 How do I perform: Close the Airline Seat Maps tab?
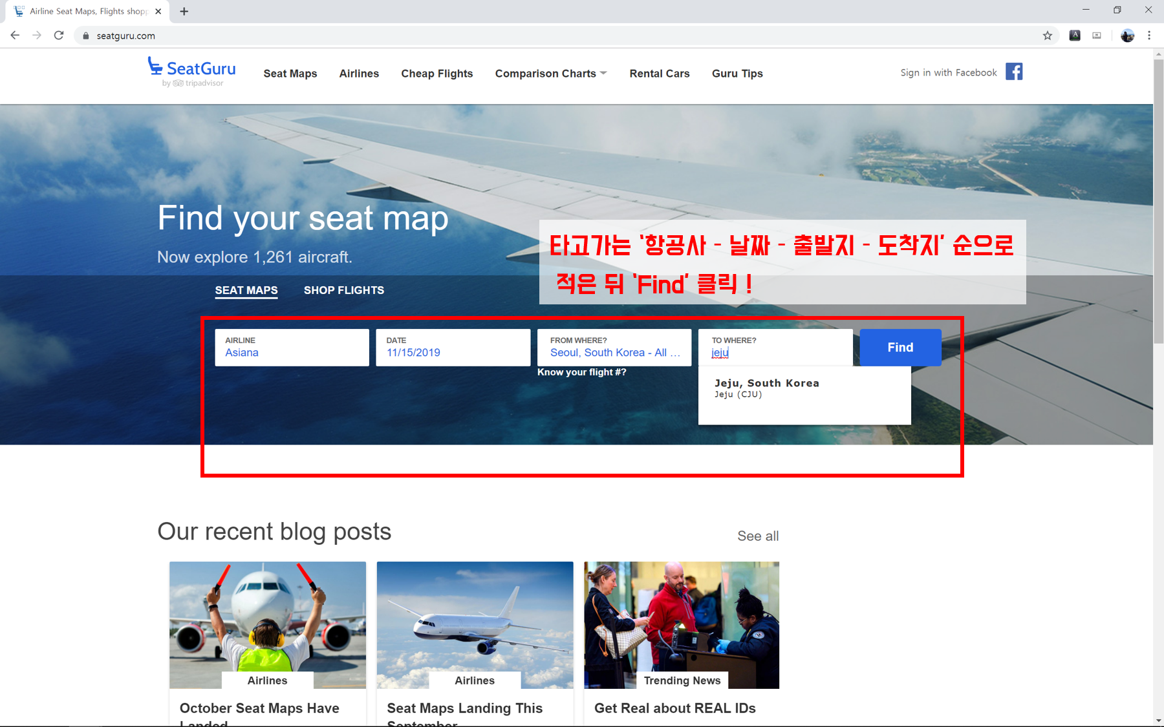[x=158, y=12]
